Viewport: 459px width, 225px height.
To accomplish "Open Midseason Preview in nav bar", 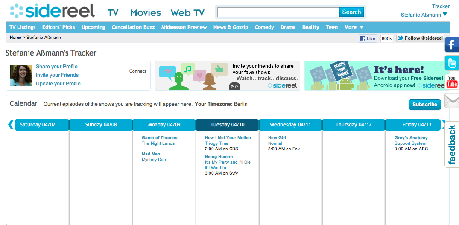I will [184, 27].
